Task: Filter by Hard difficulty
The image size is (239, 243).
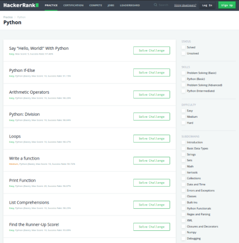Action: (x=184, y=123)
